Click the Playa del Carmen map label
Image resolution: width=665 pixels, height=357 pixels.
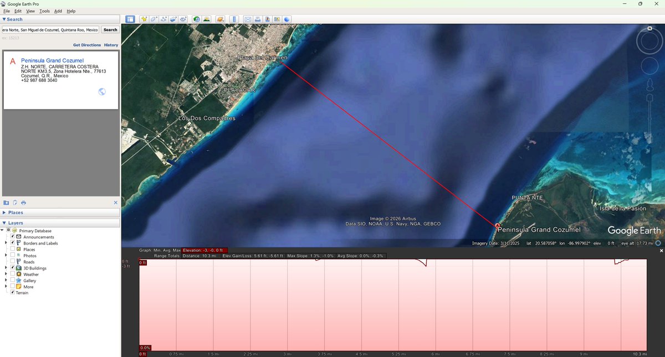[263, 58]
